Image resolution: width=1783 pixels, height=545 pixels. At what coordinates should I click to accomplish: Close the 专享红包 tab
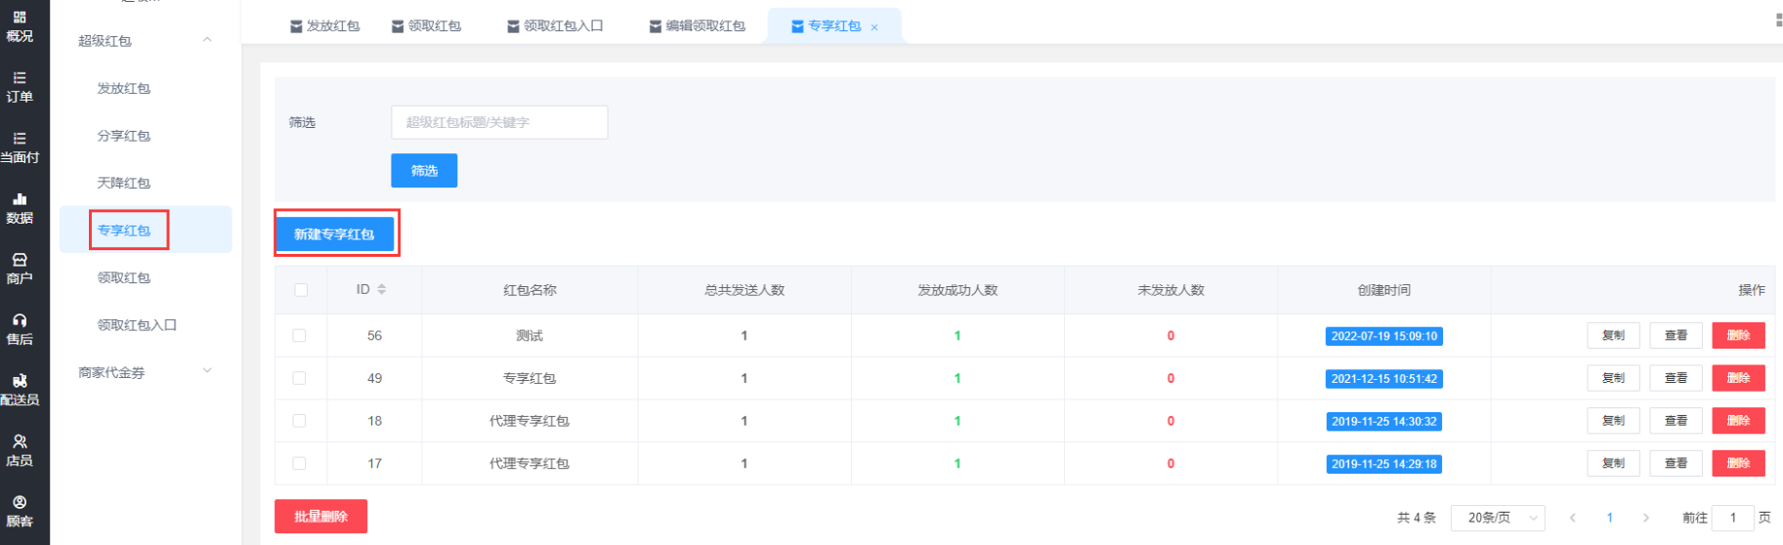pos(874,27)
